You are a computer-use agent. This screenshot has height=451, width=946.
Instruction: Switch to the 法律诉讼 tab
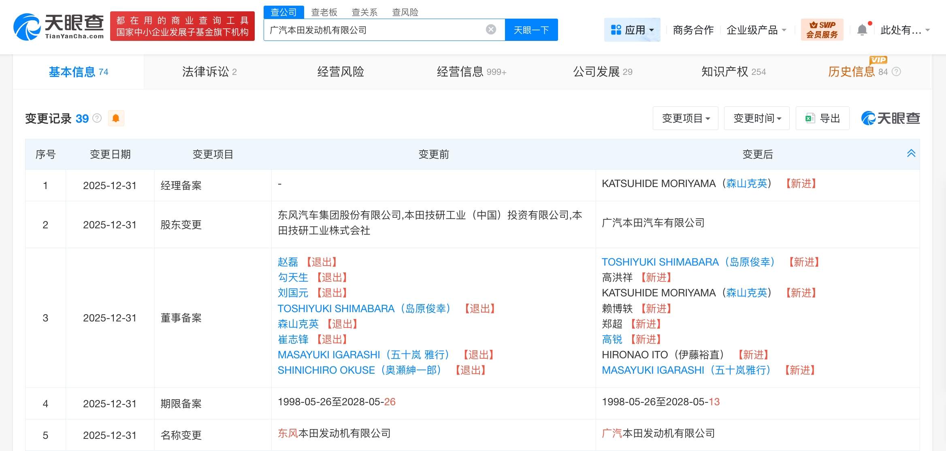209,72
